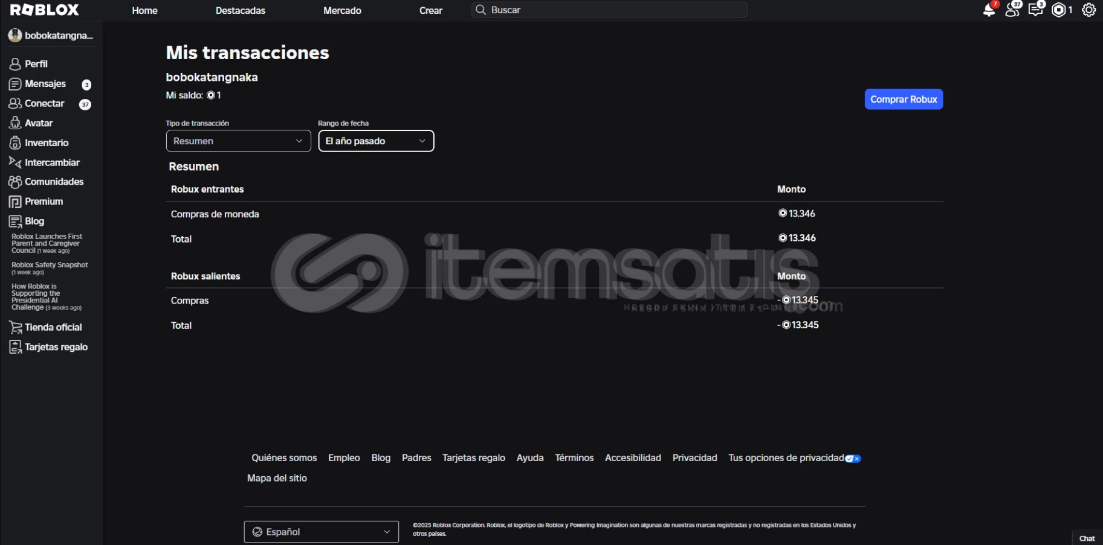Click the Mis transacciones heading

pyautogui.click(x=248, y=53)
